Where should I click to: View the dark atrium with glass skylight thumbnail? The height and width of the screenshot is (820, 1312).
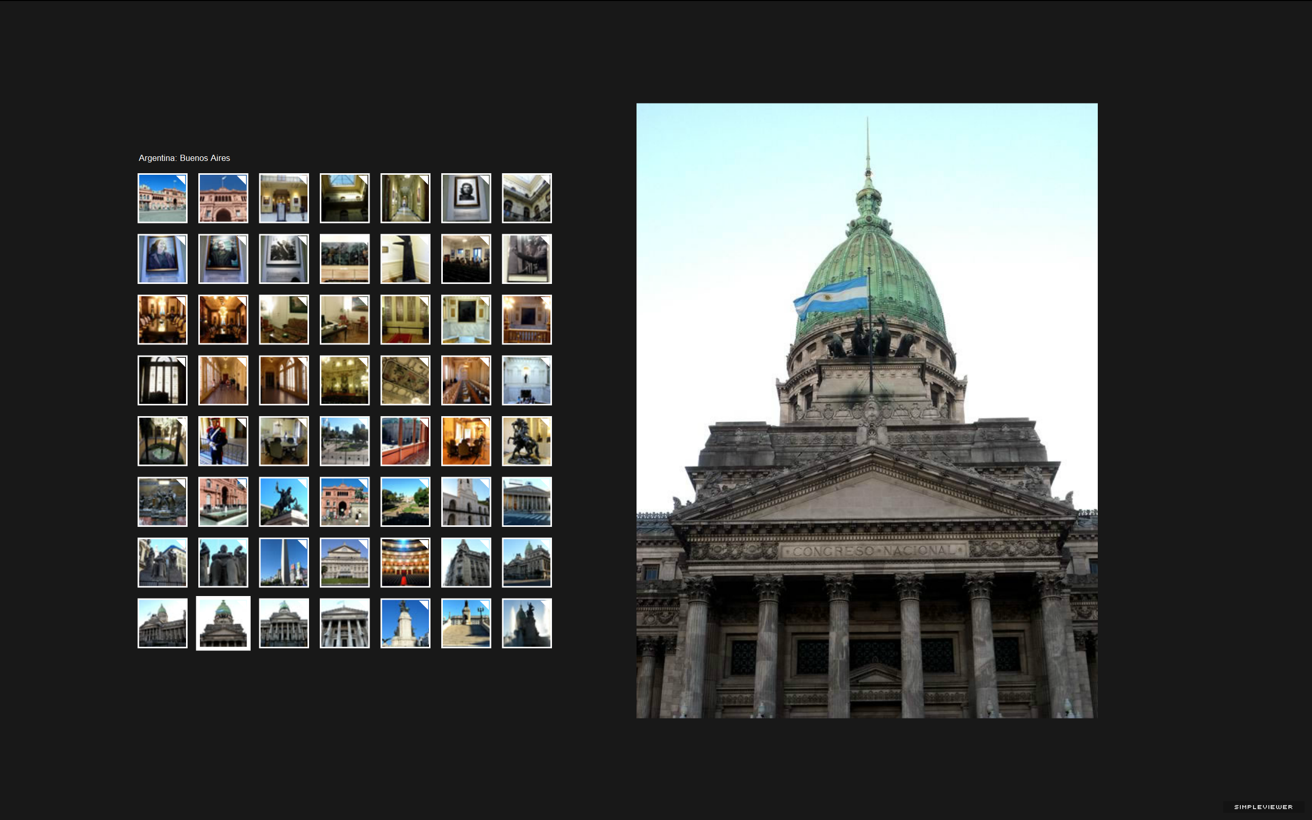345,198
